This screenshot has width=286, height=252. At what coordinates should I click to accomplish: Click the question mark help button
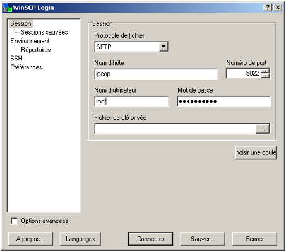pyautogui.click(x=268, y=8)
